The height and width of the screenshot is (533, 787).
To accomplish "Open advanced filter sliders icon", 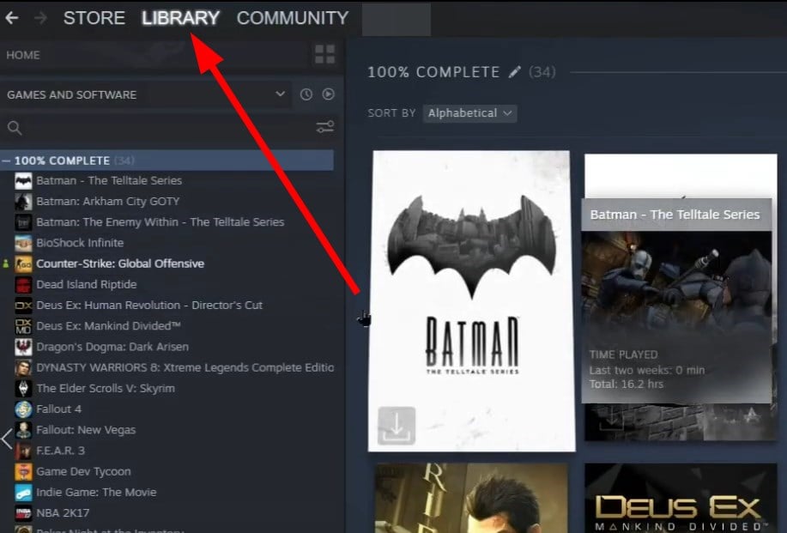I will pyautogui.click(x=324, y=126).
